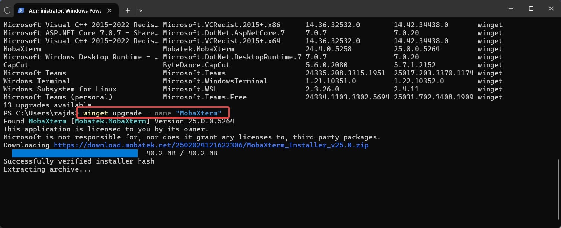This screenshot has height=228, width=561.
Task: Click the shield icon in the title bar
Action: [7, 10]
